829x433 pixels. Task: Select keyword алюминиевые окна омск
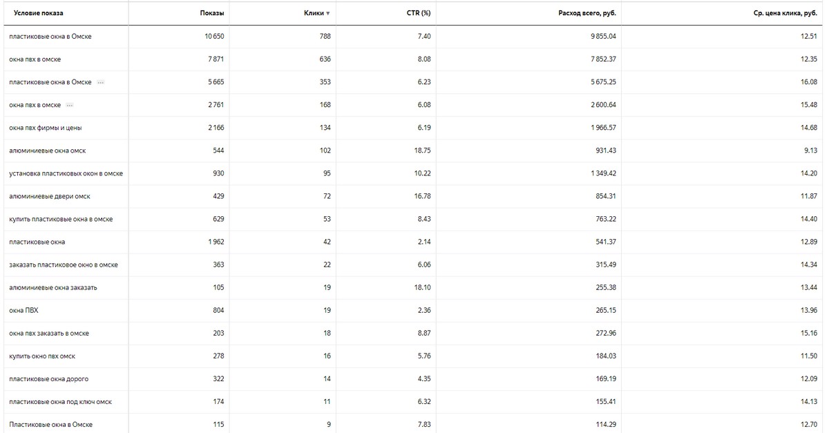tap(47, 151)
